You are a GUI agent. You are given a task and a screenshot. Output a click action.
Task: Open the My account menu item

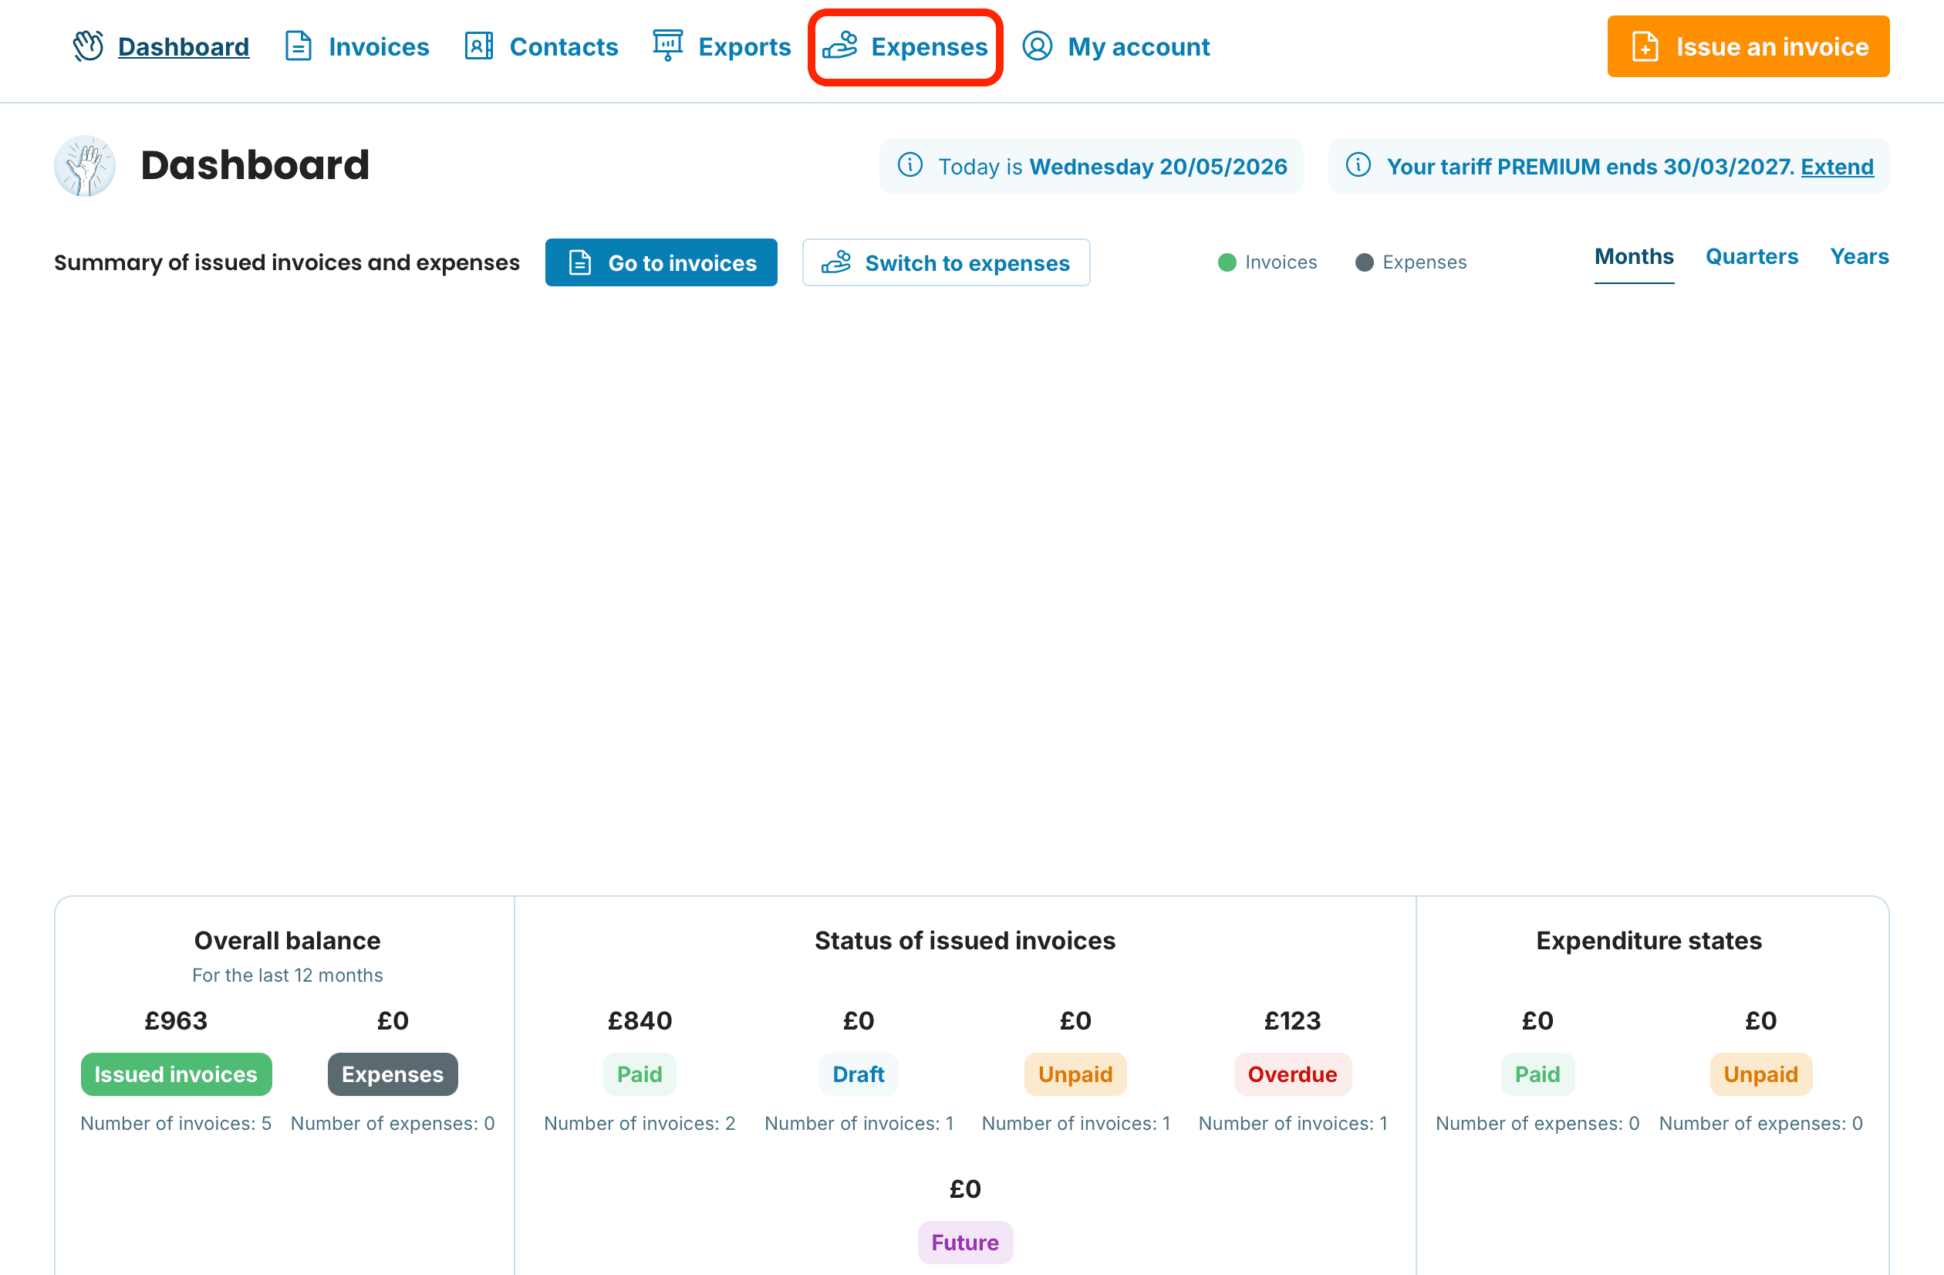click(1139, 46)
